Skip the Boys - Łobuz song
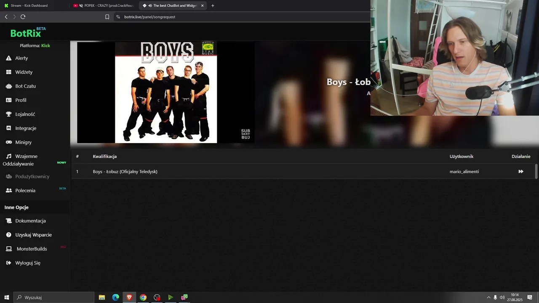This screenshot has width=539, height=303. 521,172
